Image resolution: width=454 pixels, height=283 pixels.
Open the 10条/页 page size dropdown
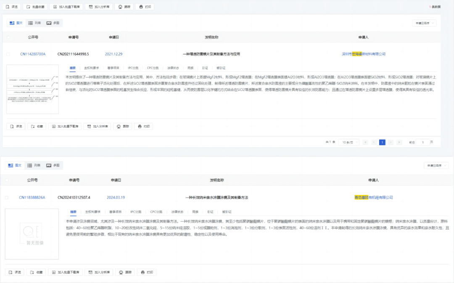tap(349, 142)
